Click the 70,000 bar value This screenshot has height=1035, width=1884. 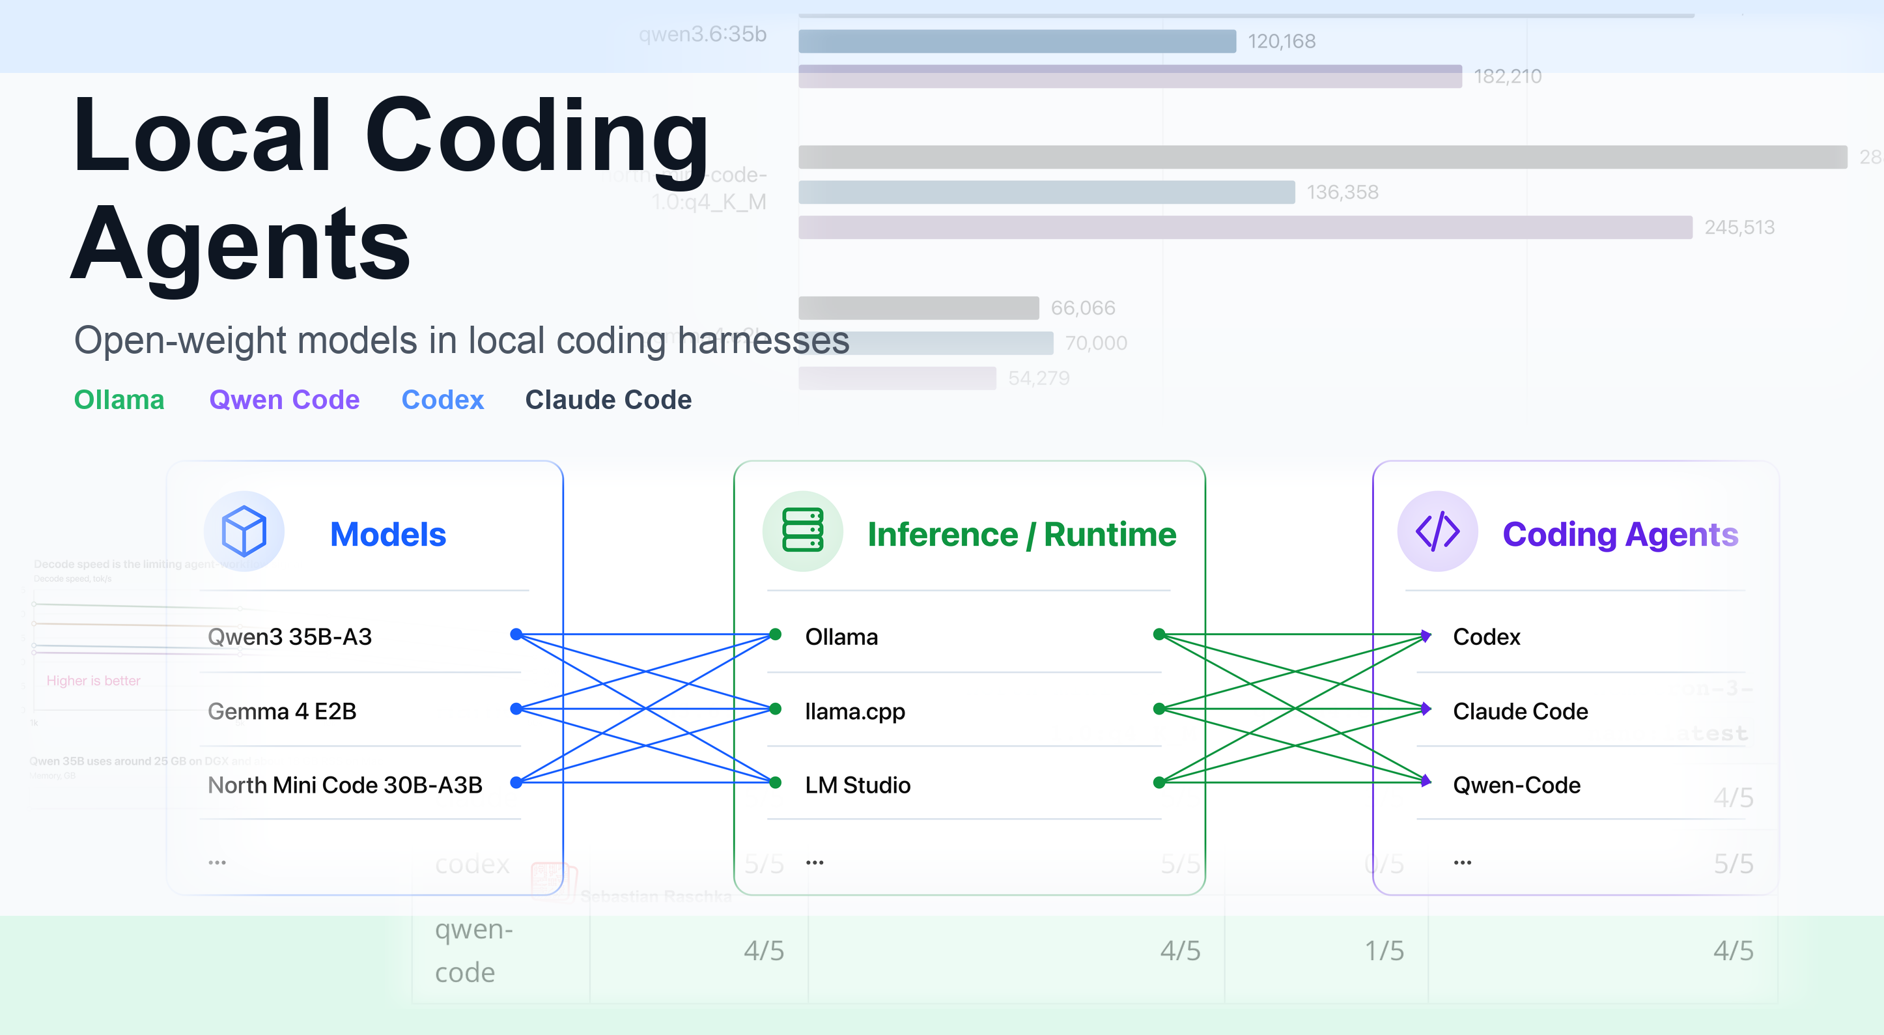click(1095, 343)
